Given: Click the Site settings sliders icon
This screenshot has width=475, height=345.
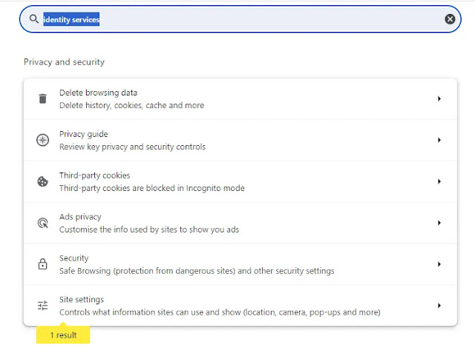Looking at the screenshot, I should tap(43, 306).
